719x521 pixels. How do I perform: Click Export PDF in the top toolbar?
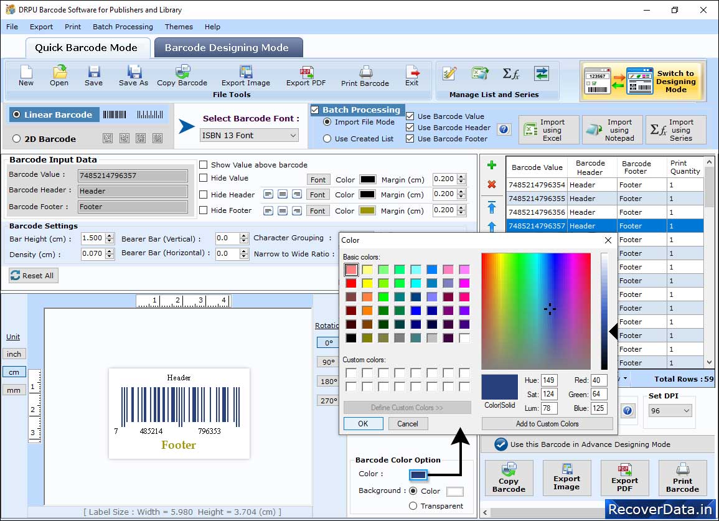pyautogui.click(x=306, y=76)
